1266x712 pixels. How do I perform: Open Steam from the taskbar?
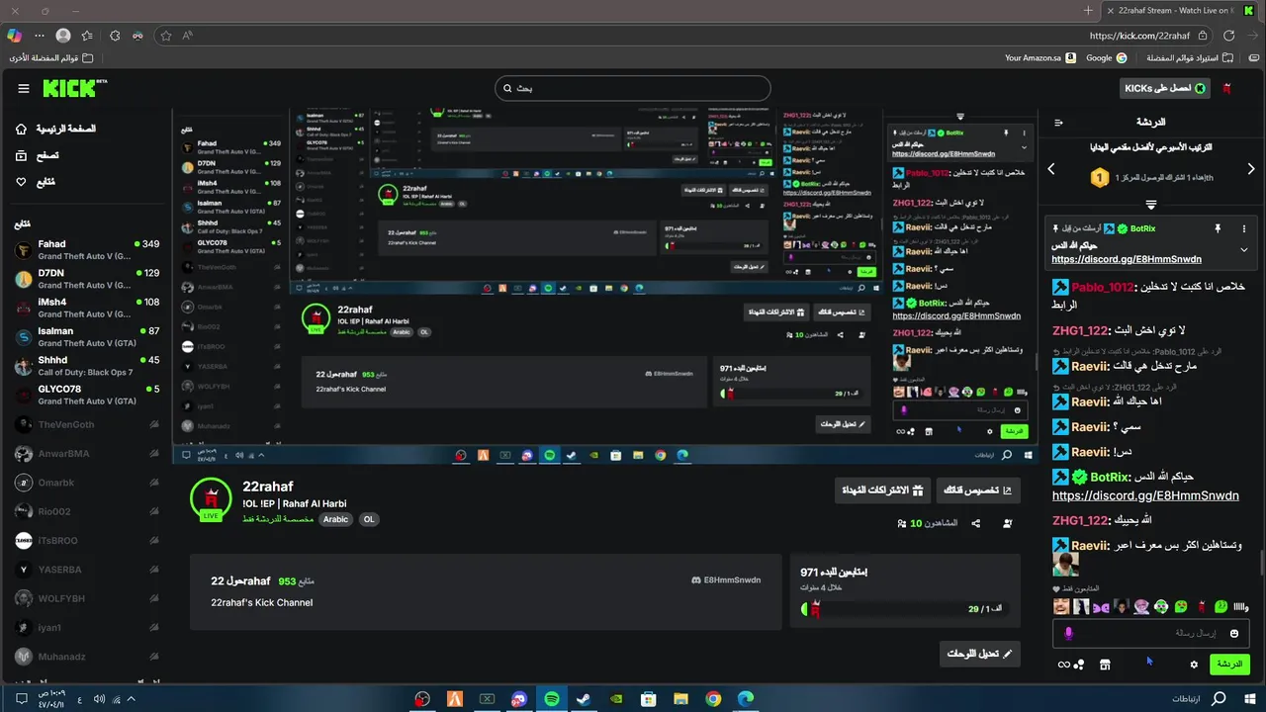click(584, 699)
